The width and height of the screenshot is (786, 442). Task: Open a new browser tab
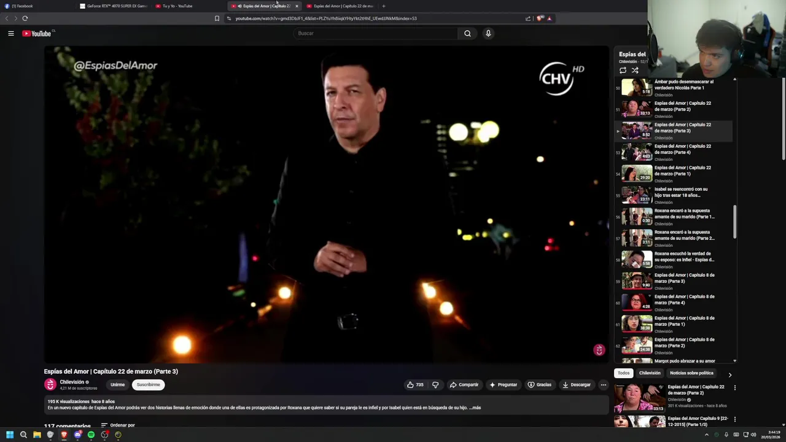[384, 6]
